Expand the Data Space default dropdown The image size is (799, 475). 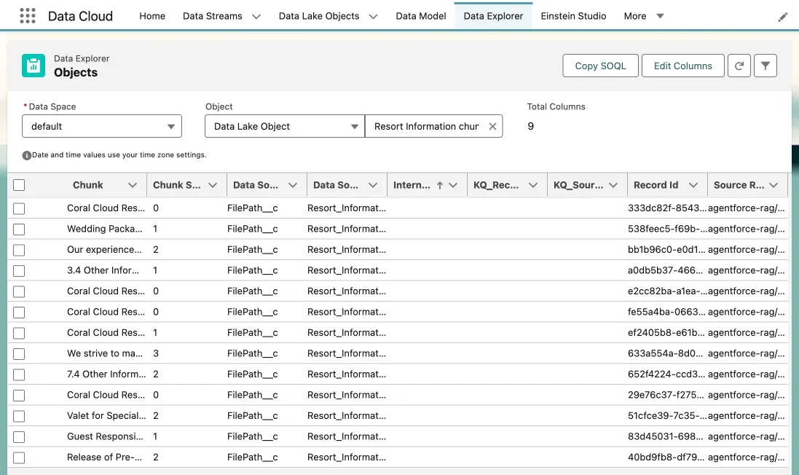coord(102,126)
